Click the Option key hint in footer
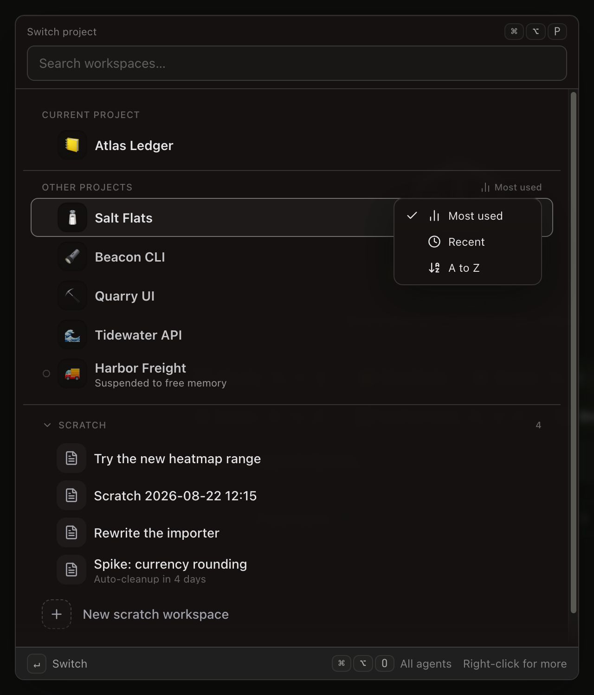The height and width of the screenshot is (695, 594). pyautogui.click(x=363, y=663)
